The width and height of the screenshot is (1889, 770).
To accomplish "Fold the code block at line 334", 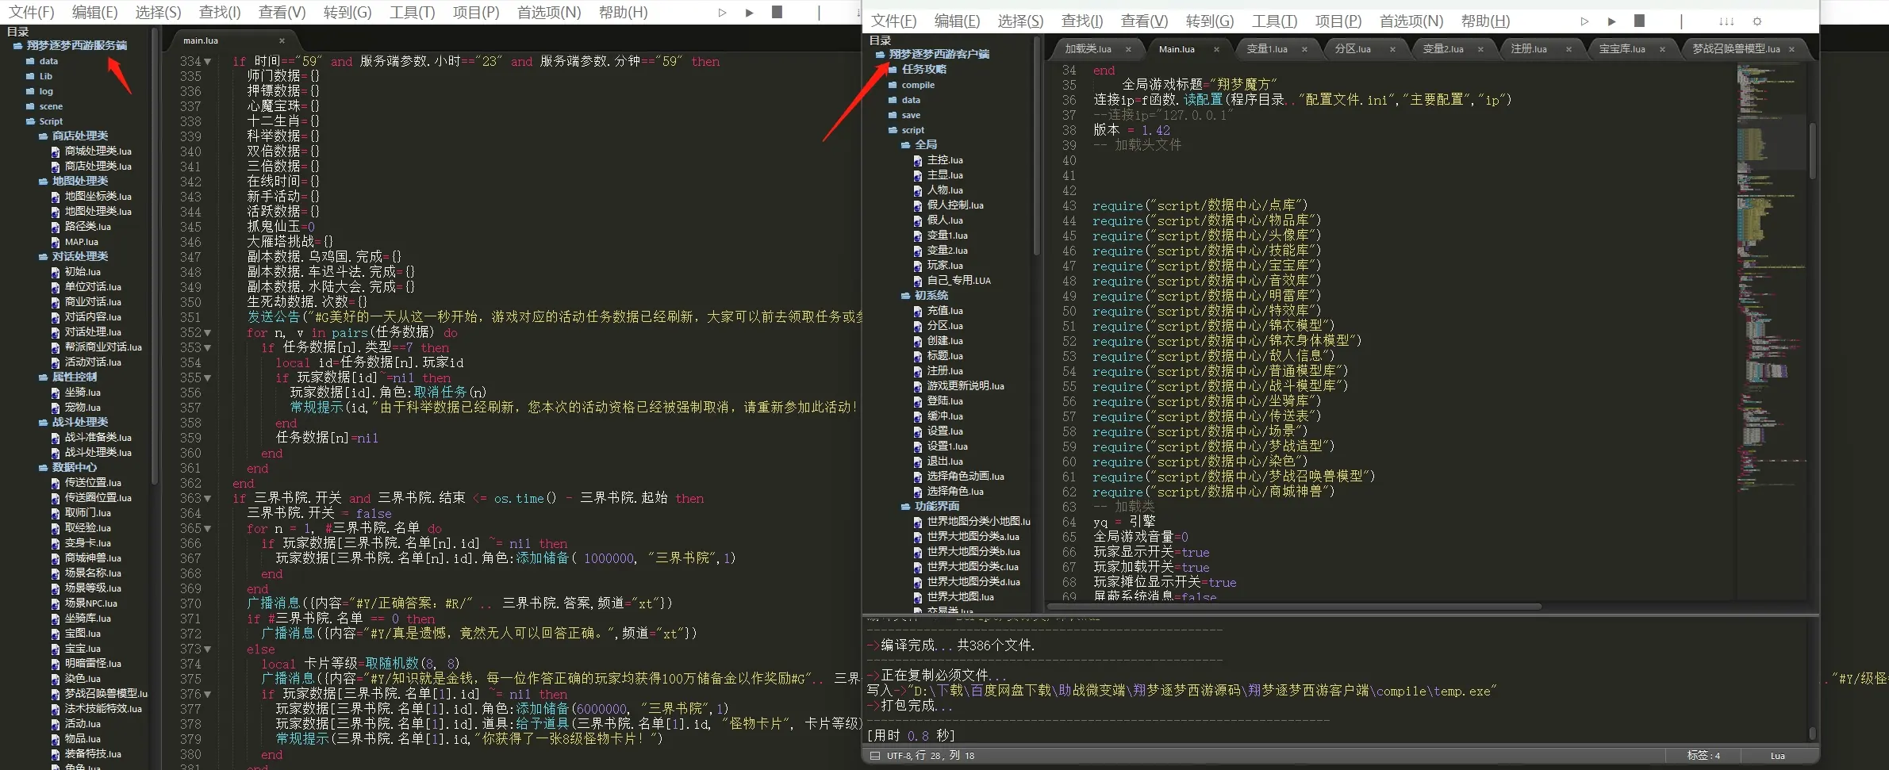I will coord(208,62).
